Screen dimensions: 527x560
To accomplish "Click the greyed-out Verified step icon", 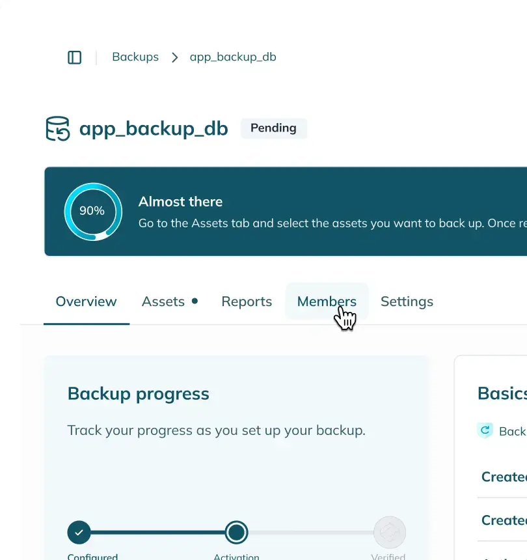I will 389,532.
